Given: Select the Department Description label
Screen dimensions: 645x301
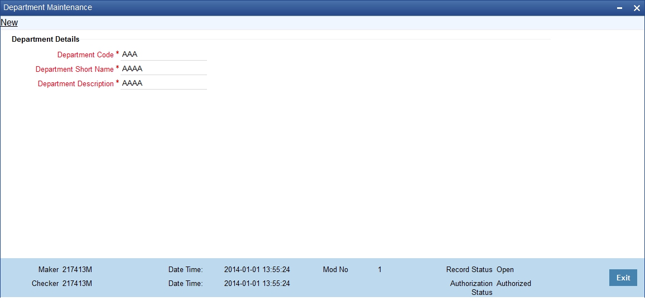Looking at the screenshot, I should coord(76,83).
